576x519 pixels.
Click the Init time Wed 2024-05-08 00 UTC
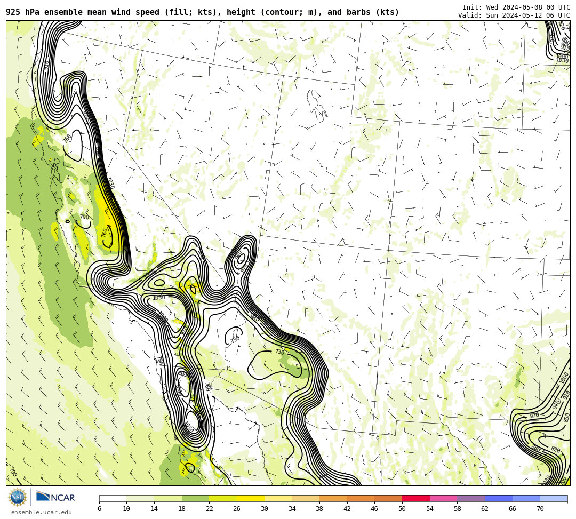(516, 7)
